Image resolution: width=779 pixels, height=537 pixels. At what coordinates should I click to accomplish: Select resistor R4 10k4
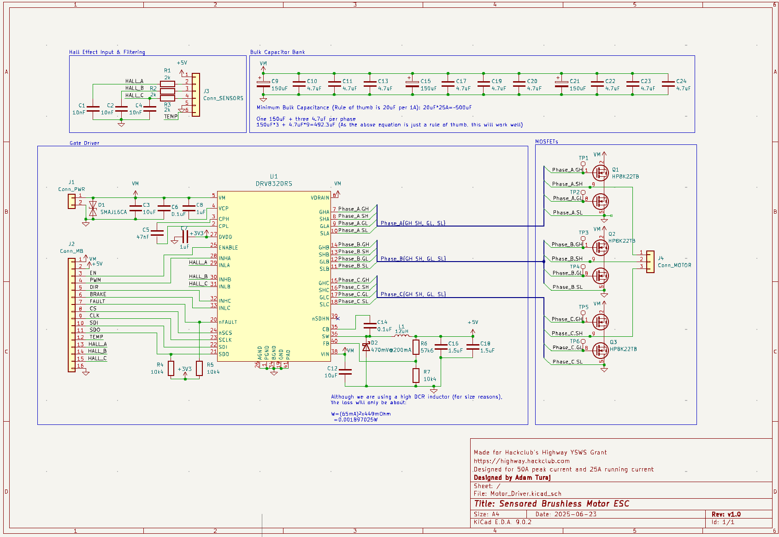tap(171, 368)
